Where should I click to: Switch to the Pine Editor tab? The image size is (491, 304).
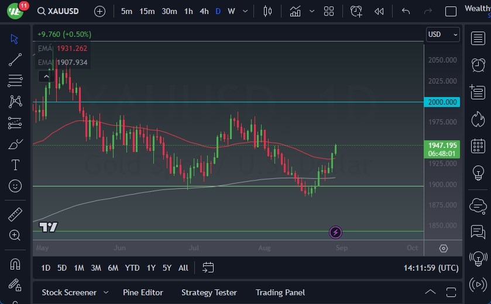(143, 292)
